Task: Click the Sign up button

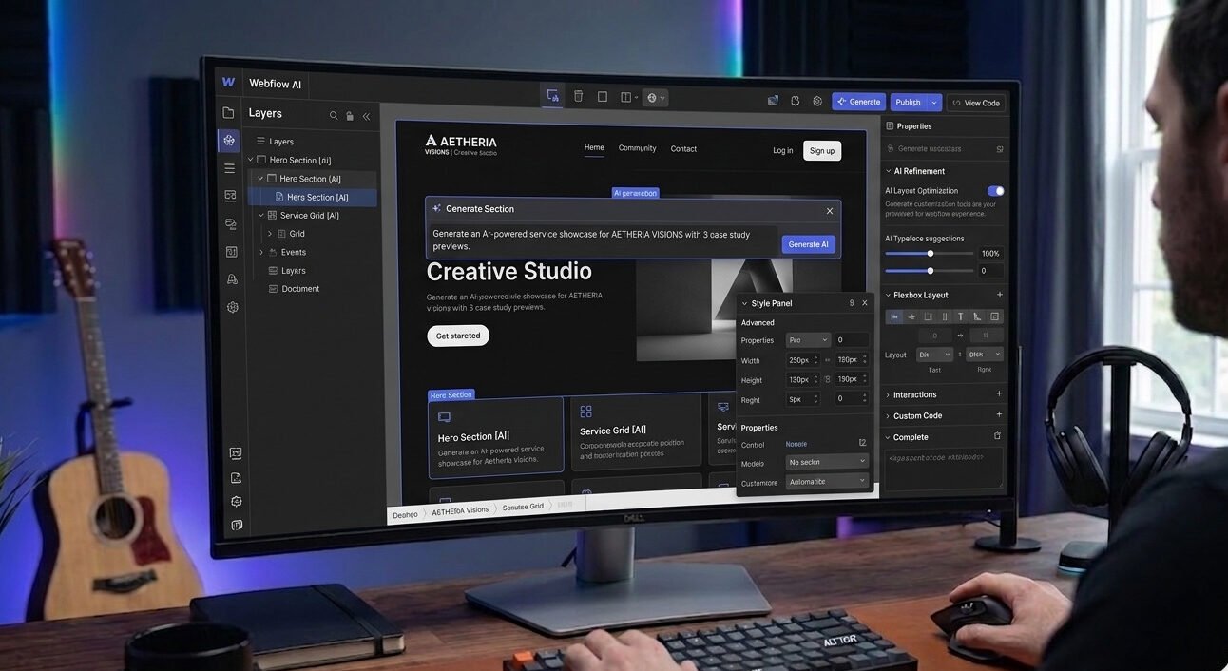Action: [822, 151]
